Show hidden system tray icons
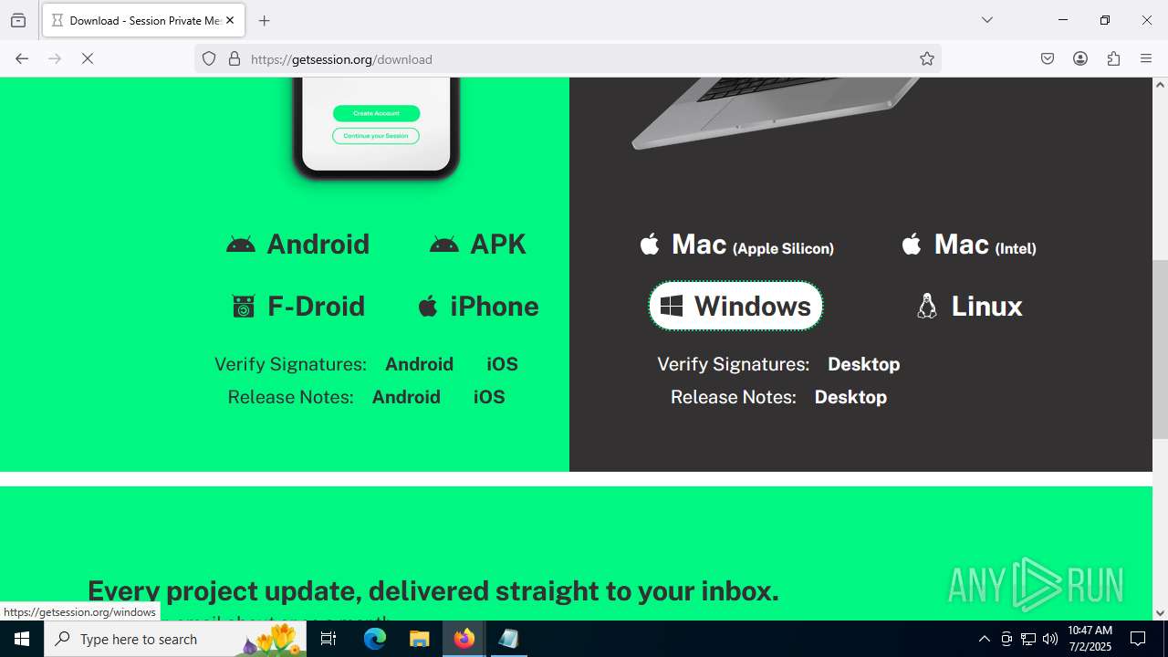 point(984,639)
